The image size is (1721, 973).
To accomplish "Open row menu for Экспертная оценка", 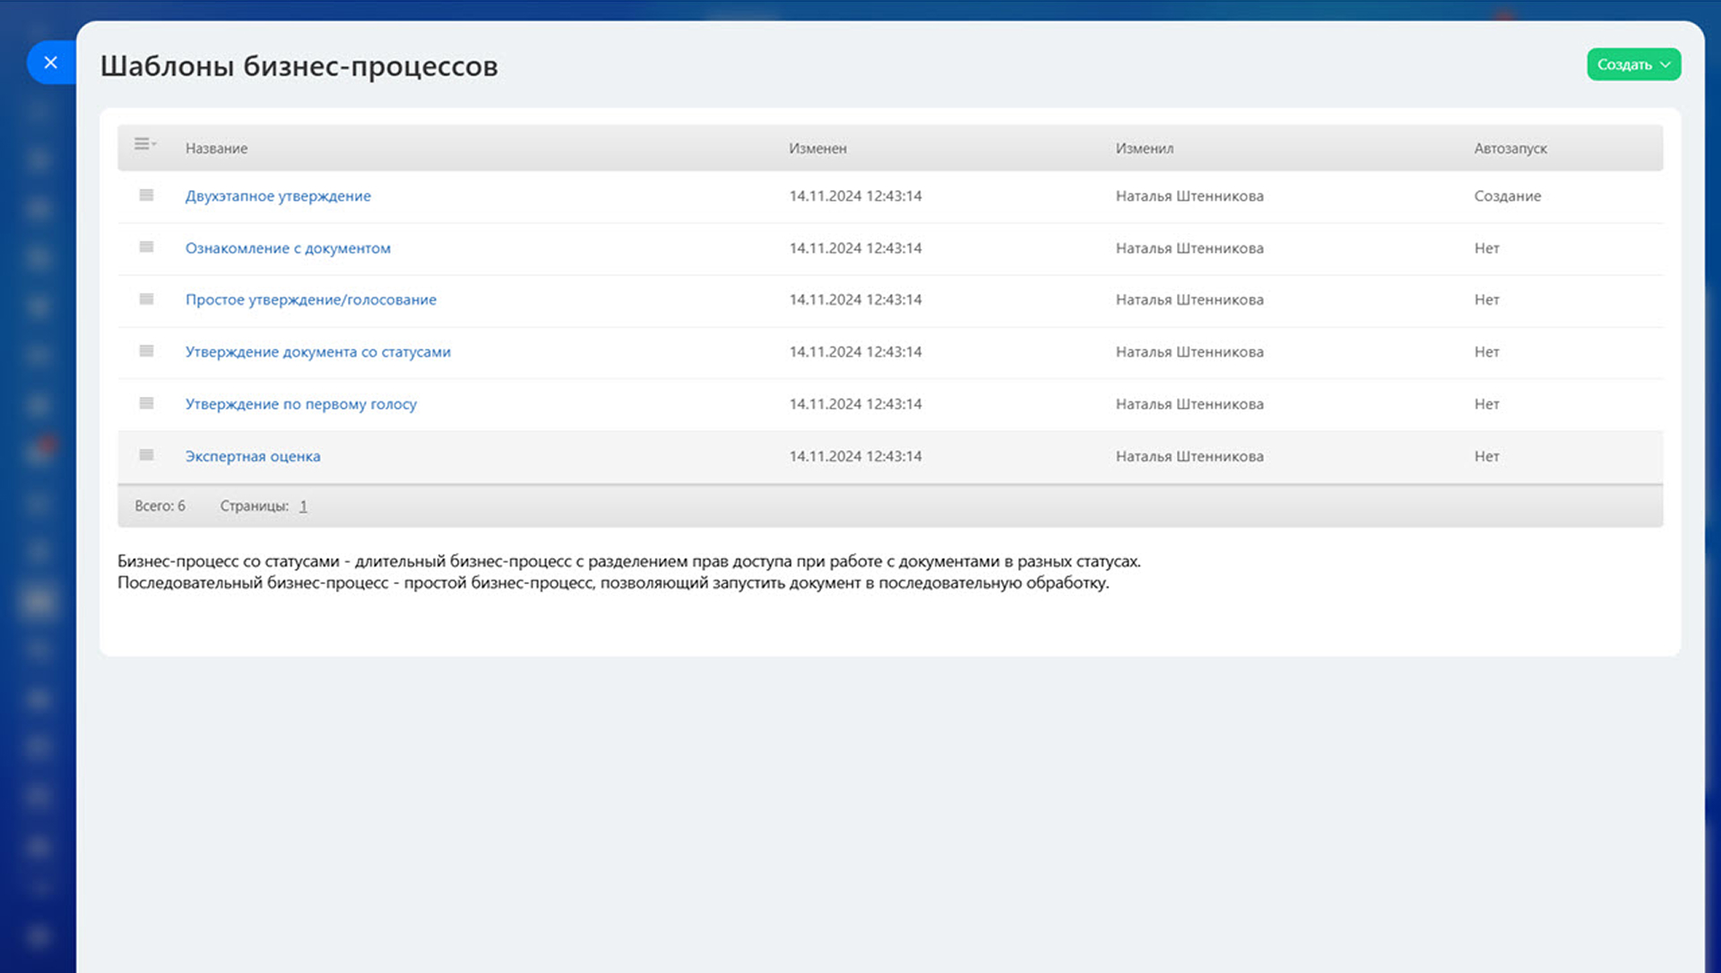I will click(x=146, y=455).
